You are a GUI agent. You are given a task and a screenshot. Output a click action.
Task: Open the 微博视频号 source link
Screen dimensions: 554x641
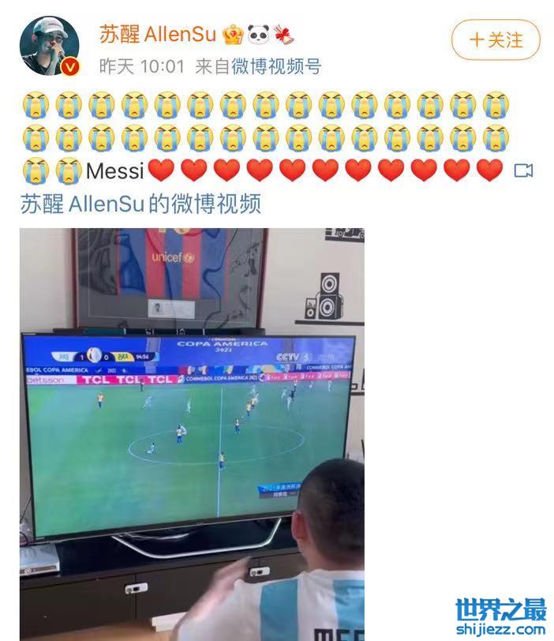pyautogui.click(x=276, y=66)
